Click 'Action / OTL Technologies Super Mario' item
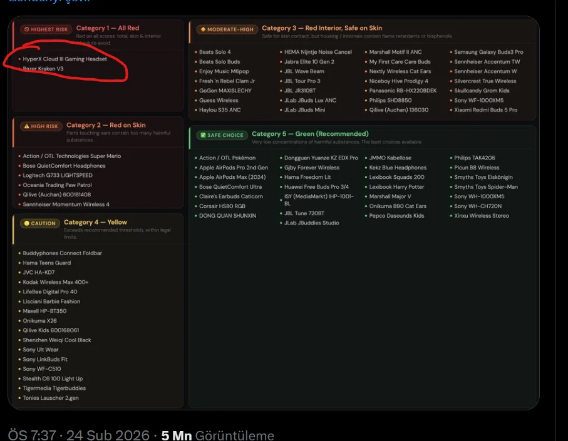Screen dimensions: 568x441 click(x=72, y=156)
